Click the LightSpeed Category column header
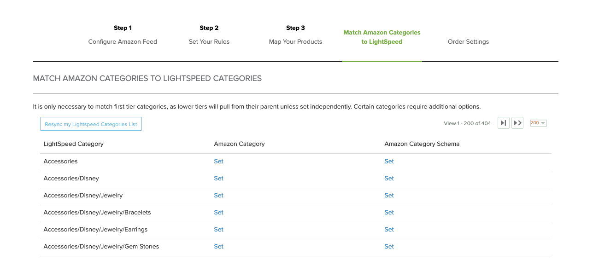 73,144
